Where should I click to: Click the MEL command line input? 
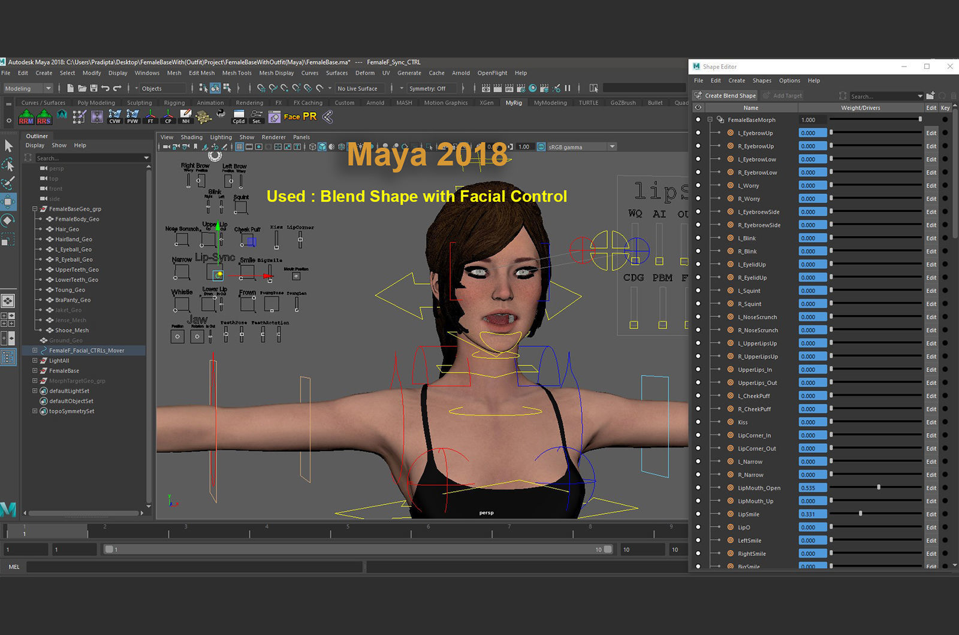click(194, 567)
